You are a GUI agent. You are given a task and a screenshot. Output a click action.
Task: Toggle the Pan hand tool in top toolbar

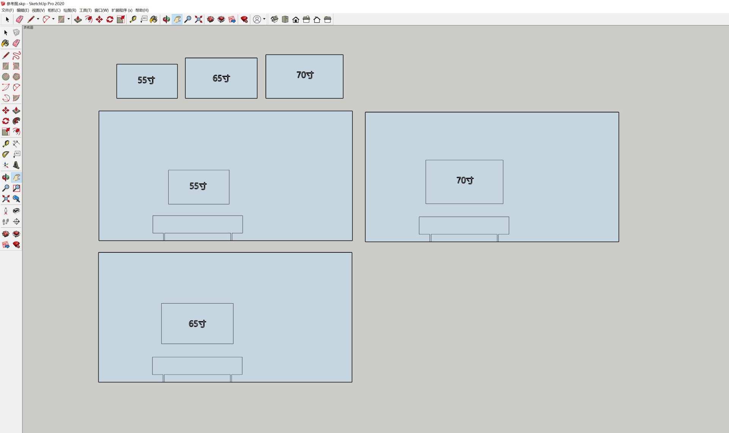(177, 19)
